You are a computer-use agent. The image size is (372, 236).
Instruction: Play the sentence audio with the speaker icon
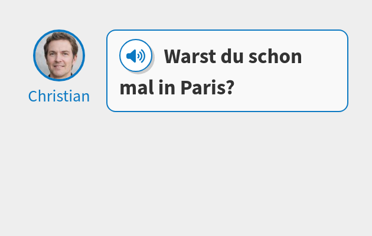click(x=136, y=55)
